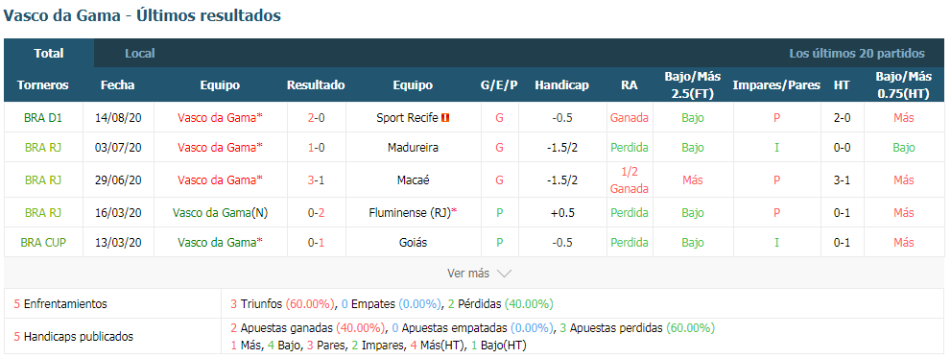Open the 2-0 result versus Sport Recife

316,118
